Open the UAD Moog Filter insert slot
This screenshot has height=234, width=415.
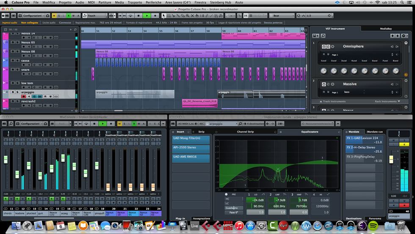click(191, 140)
